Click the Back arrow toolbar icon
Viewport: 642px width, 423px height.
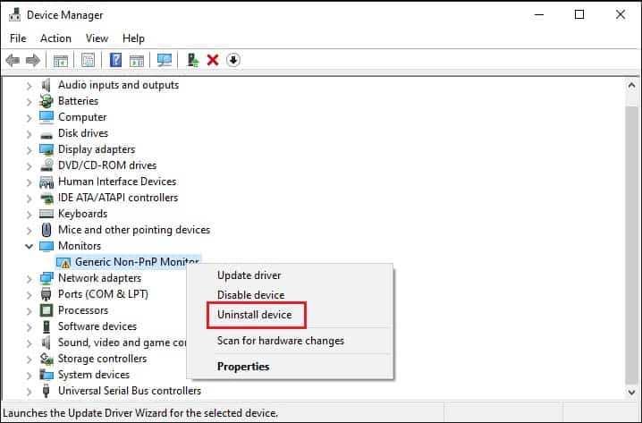13,61
